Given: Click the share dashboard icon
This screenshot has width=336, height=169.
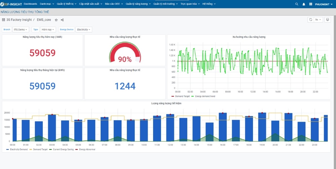Looking at the screenshot, I should point(62,20).
